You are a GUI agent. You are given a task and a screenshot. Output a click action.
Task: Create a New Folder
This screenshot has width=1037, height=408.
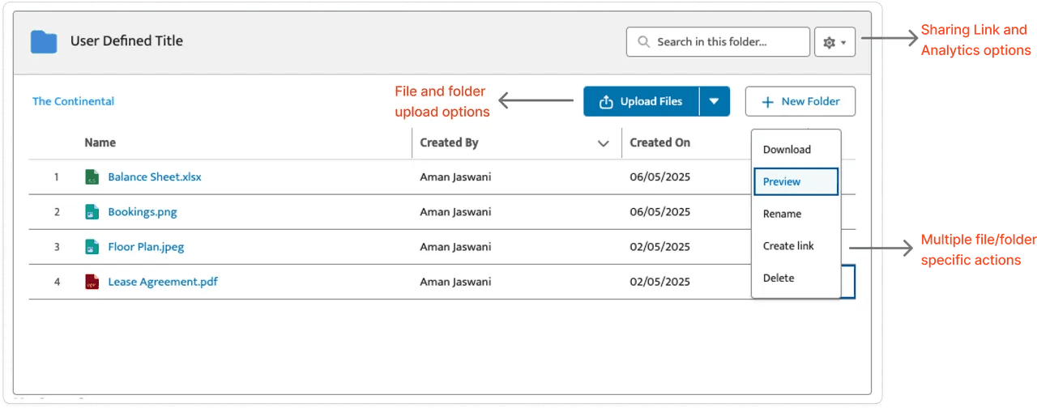[x=800, y=102]
